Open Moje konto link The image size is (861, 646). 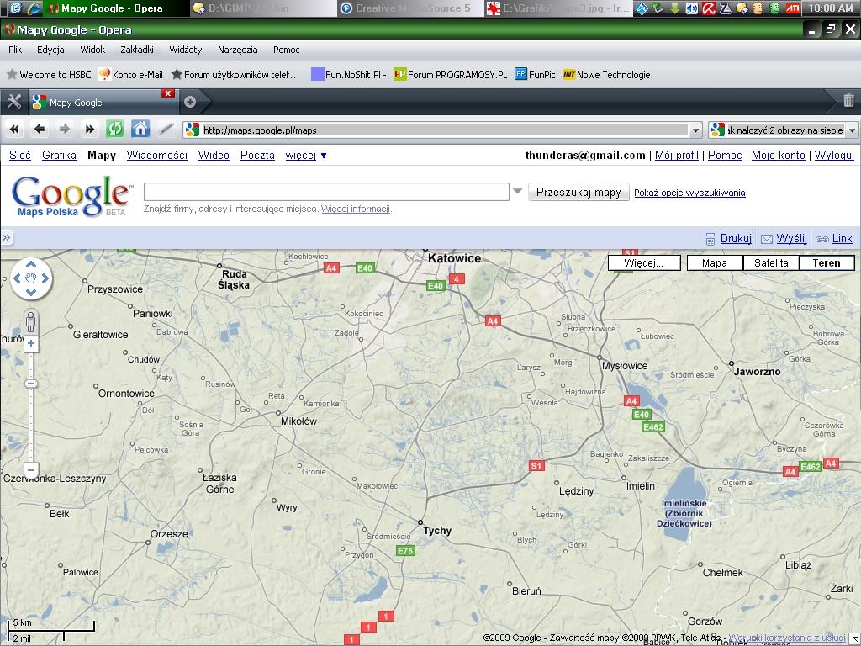(x=778, y=155)
